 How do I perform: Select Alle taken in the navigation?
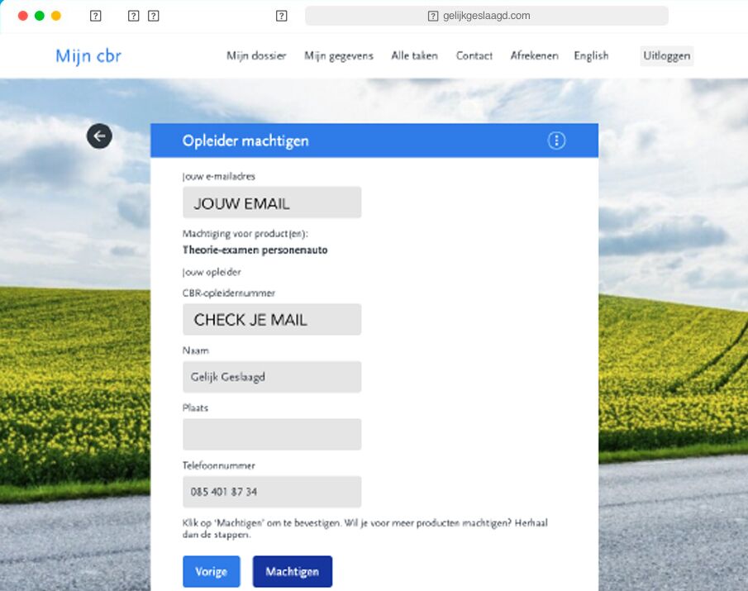click(x=414, y=56)
